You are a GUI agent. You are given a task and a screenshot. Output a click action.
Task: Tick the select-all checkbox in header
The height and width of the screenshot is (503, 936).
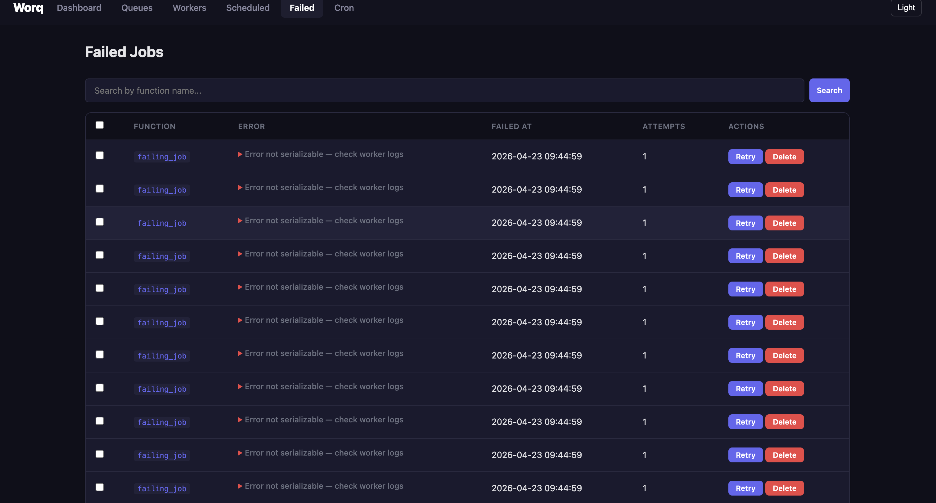(x=100, y=125)
